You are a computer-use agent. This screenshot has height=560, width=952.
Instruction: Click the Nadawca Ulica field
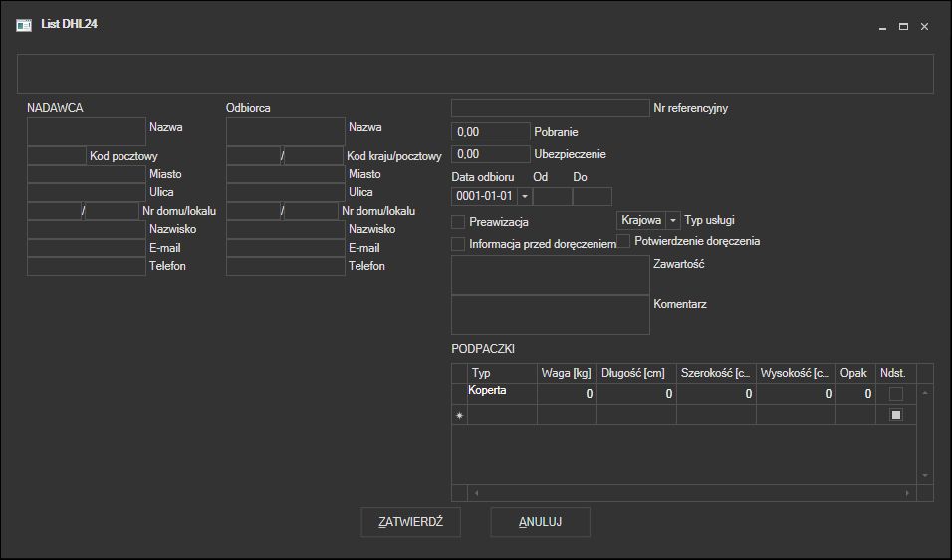pos(87,192)
